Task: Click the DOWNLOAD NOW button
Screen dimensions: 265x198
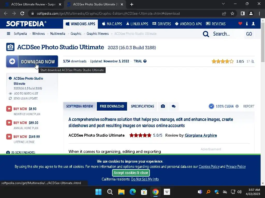Action: pyautogui.click(x=32, y=61)
